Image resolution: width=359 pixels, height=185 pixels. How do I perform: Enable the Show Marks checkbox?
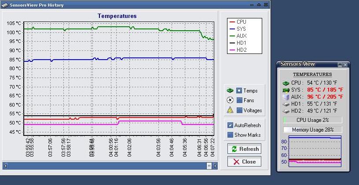tap(230, 135)
